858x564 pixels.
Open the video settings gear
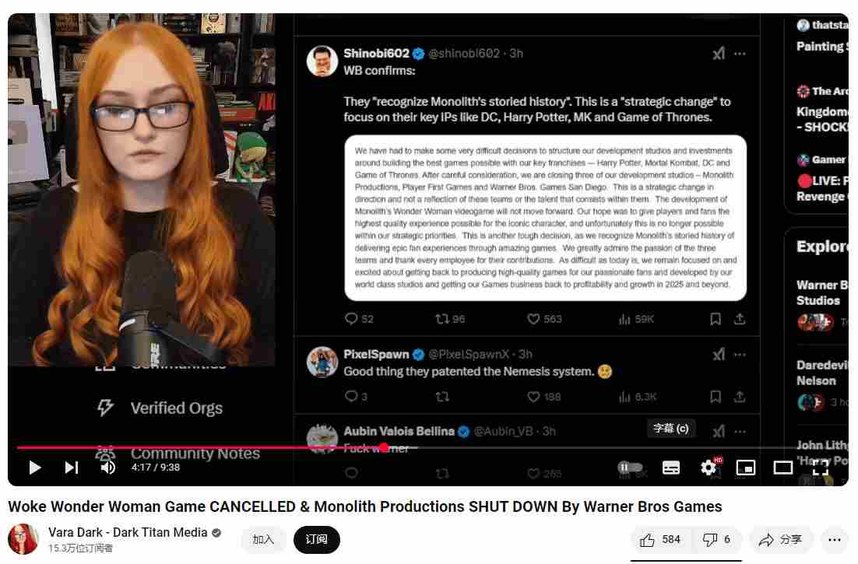click(x=709, y=468)
